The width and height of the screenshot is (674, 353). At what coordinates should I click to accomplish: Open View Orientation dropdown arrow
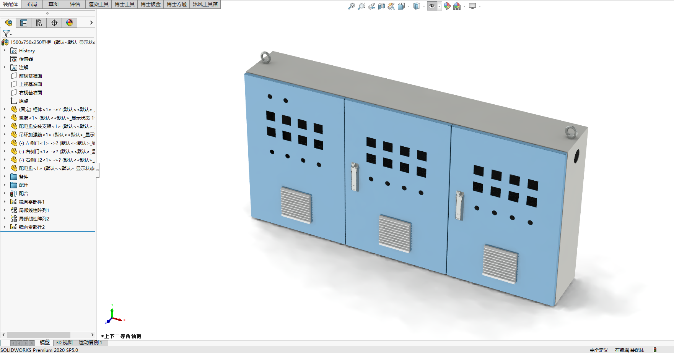click(x=409, y=6)
